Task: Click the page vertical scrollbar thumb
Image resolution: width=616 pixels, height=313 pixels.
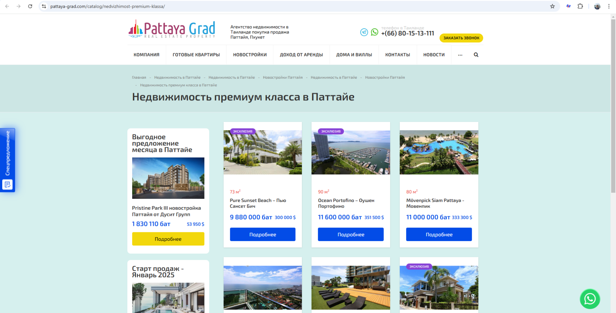Action: [x=613, y=106]
